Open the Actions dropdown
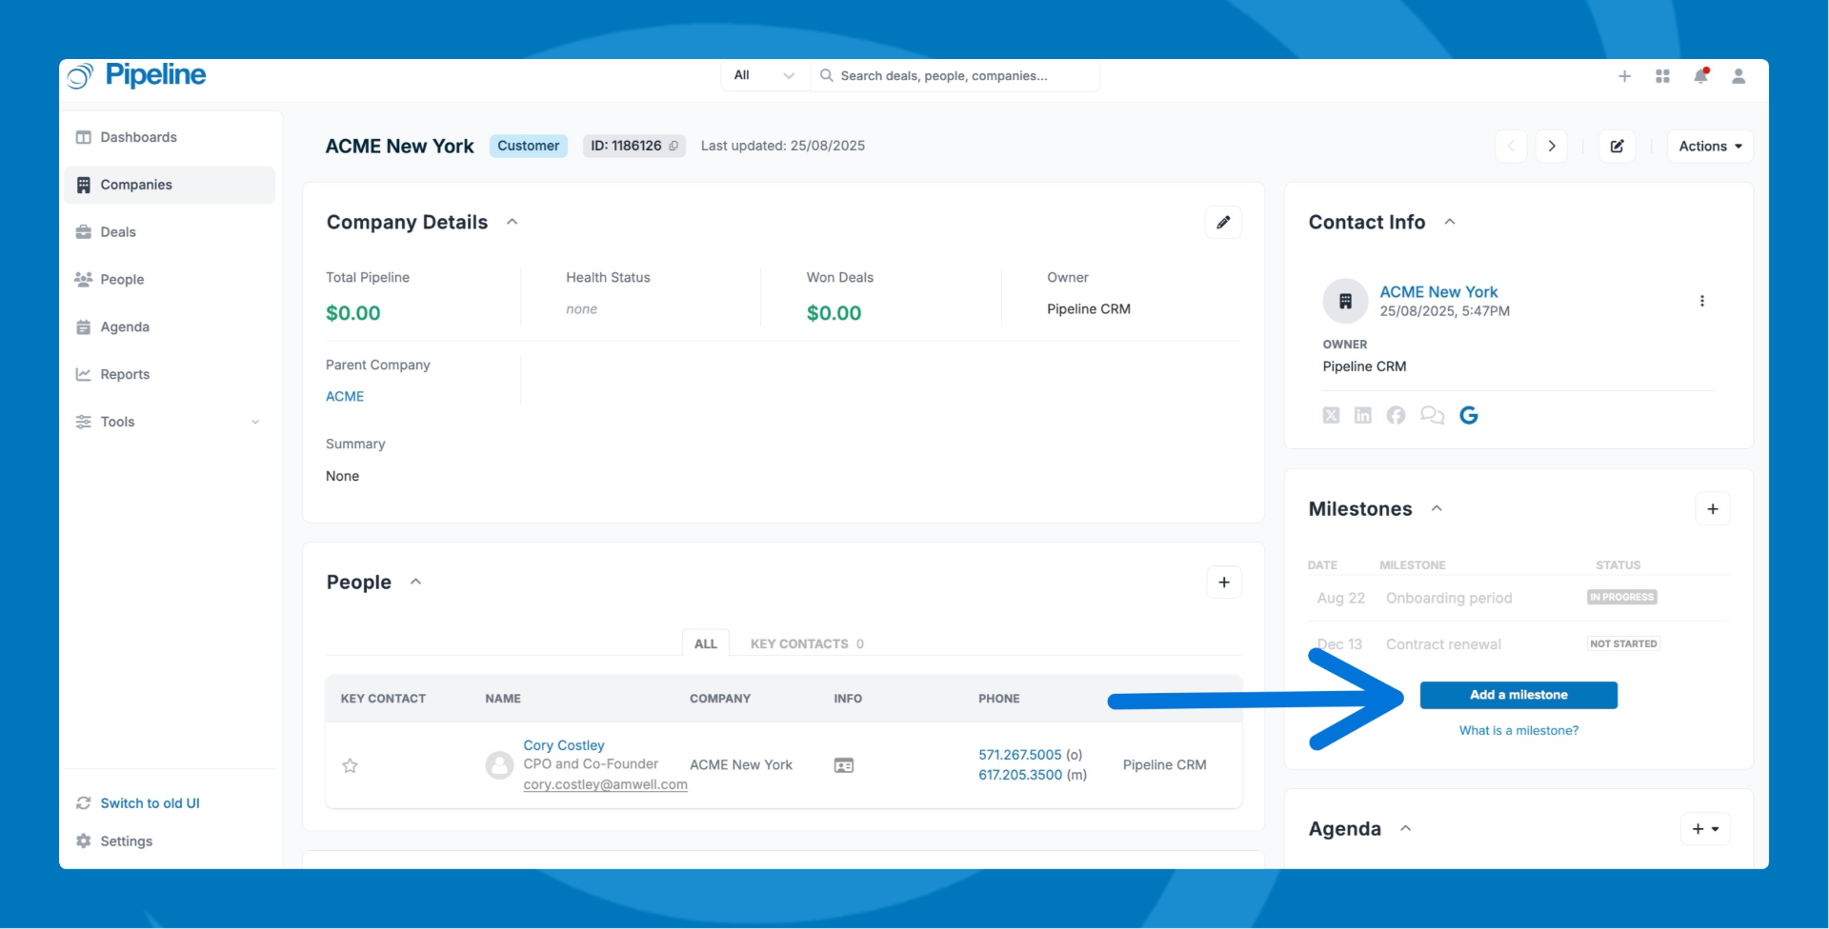 [1710, 146]
